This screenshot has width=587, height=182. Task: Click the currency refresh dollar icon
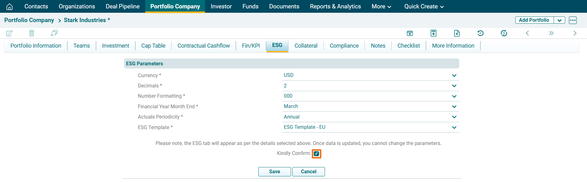click(504, 33)
